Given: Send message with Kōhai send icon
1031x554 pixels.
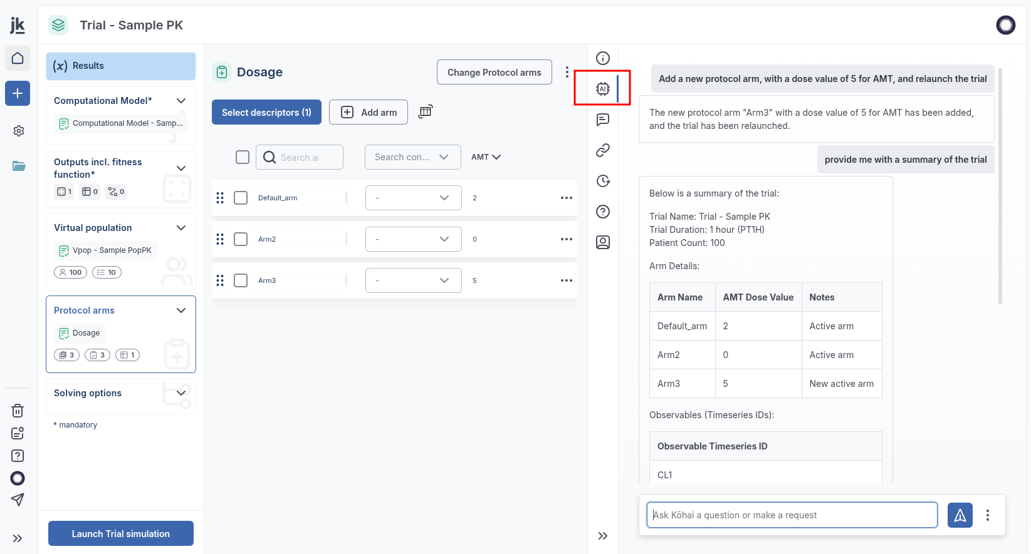Looking at the screenshot, I should 960,515.
